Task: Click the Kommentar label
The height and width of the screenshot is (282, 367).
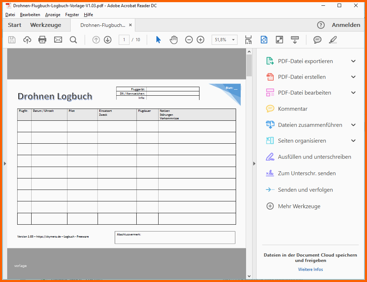Action: pos(293,109)
